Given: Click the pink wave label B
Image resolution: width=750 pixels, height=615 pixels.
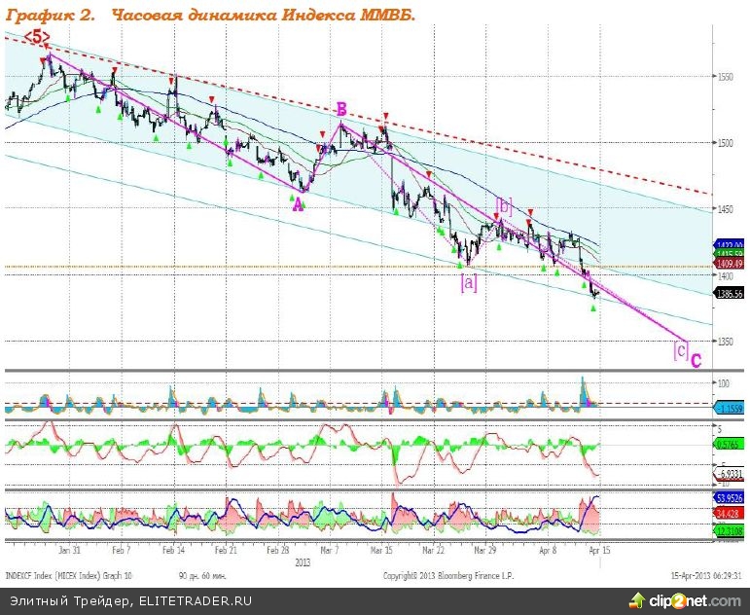Looking at the screenshot, I should (x=341, y=108).
